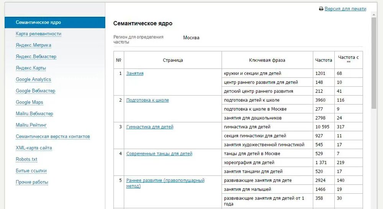
Task: Follow the Подготовка к школе link
Action: click(147, 100)
